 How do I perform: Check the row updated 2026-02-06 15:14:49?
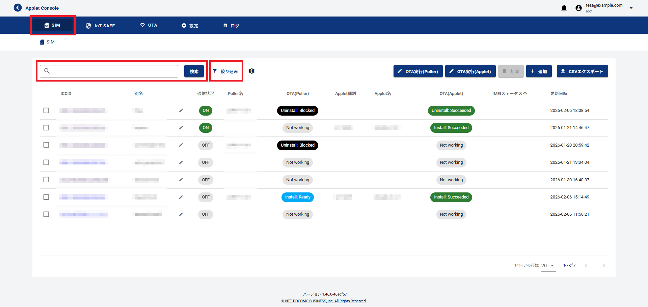(46, 197)
